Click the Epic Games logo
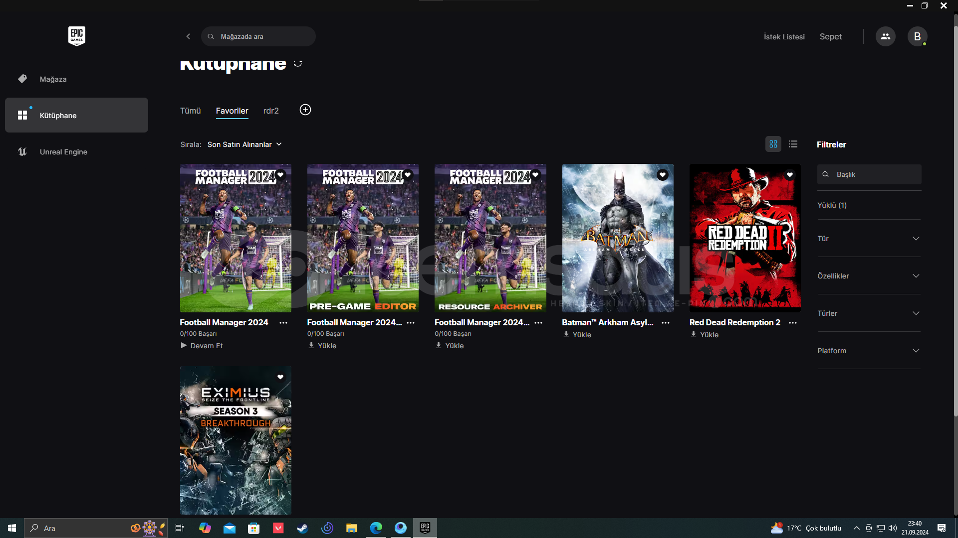This screenshot has width=958, height=538. coord(77,36)
